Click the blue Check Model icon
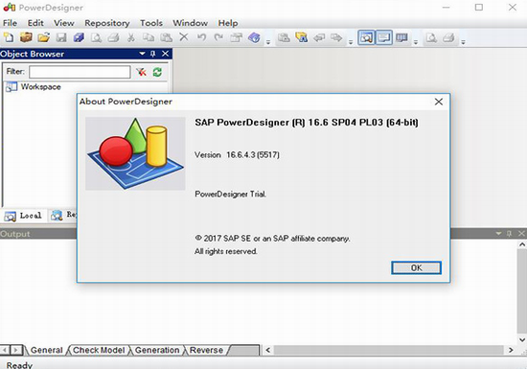527x369 pixels. (x=254, y=37)
